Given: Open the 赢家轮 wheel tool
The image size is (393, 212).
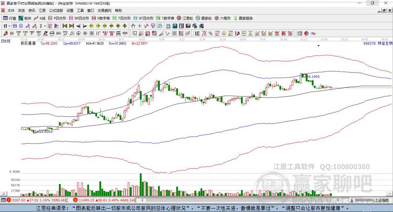Looking at the screenshot, I should 204,18.
